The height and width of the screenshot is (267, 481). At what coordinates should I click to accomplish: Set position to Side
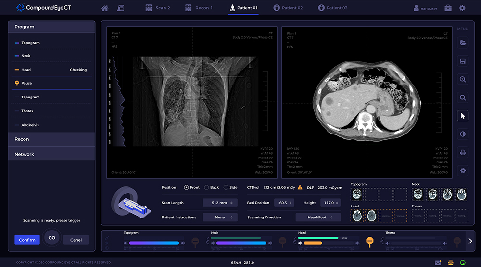[x=227, y=187]
